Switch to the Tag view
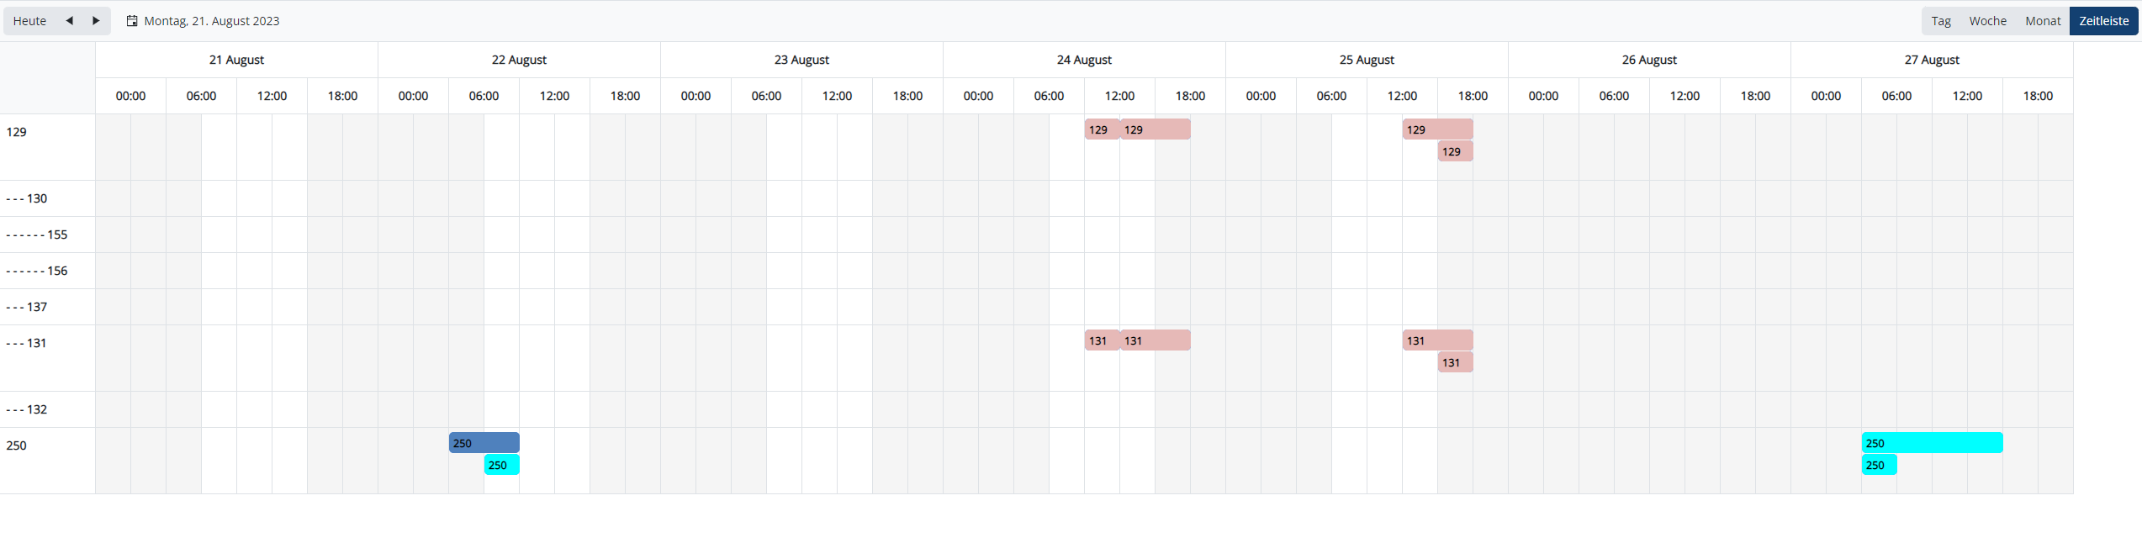This screenshot has width=2142, height=543. click(1941, 21)
